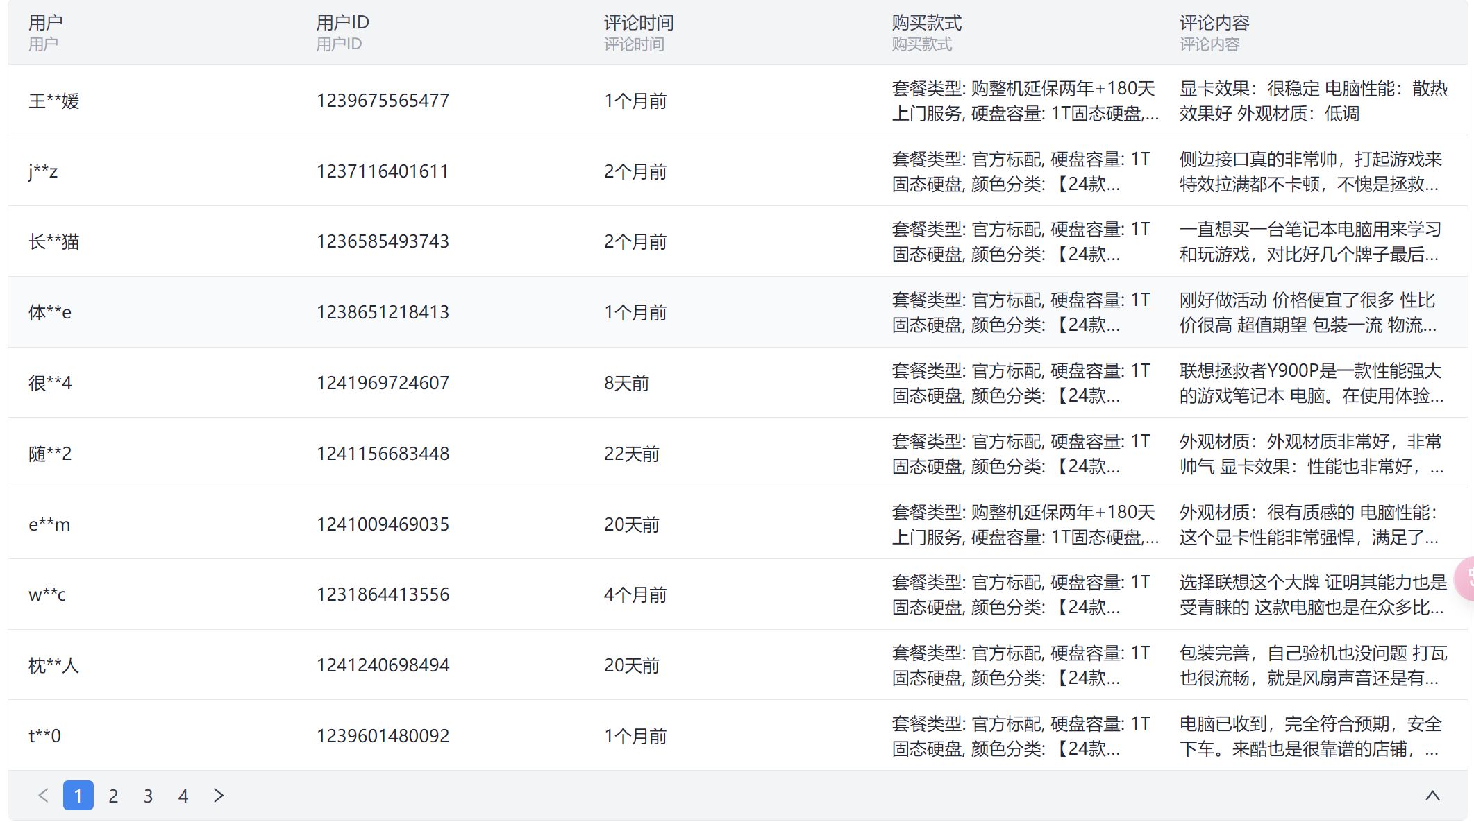Click purchase style for e**m

(1025, 524)
